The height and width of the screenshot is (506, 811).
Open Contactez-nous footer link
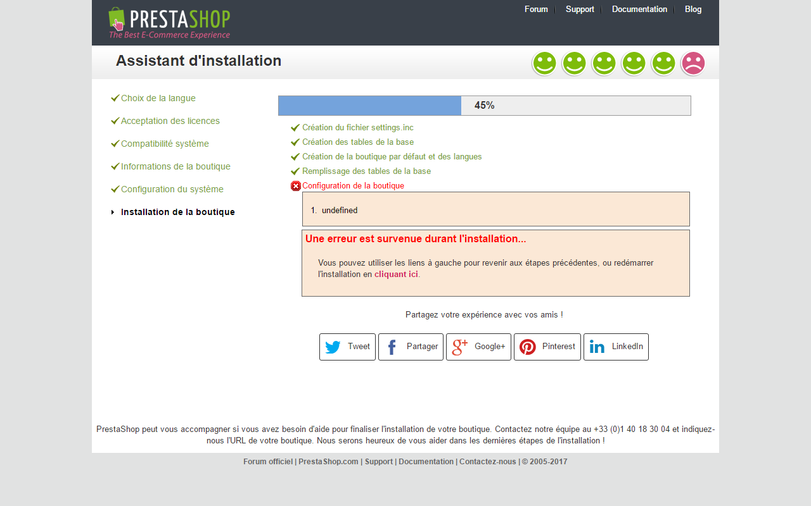488,462
